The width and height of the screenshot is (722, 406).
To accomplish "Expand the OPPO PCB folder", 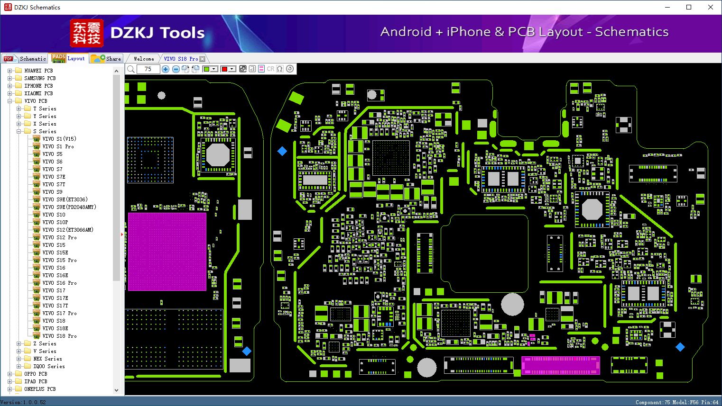I will tap(9, 374).
